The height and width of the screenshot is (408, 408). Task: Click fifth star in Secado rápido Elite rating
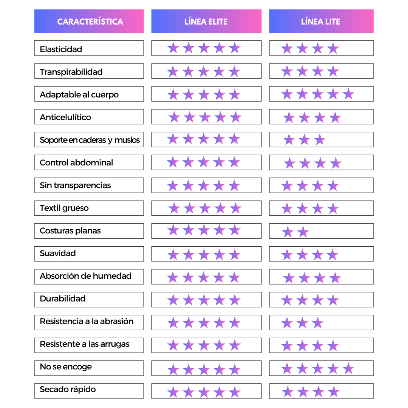pos(235,392)
